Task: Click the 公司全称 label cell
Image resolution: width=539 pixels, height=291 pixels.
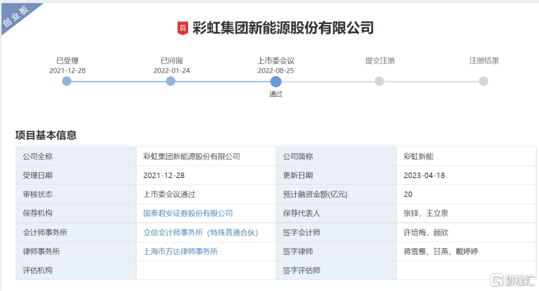Action: click(76, 156)
